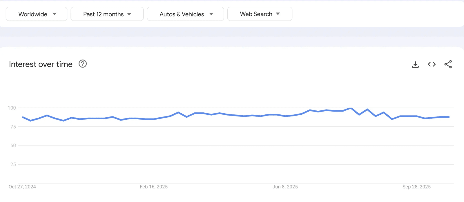The image size is (464, 202).
Task: Click the Interest over time heading
Action: [x=41, y=64]
